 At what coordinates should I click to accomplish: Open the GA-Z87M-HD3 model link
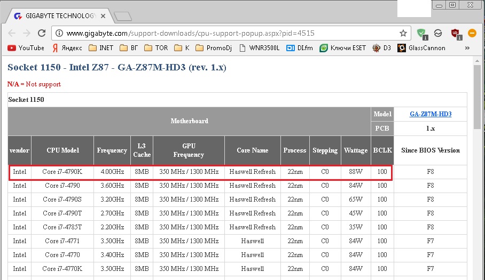coord(430,114)
